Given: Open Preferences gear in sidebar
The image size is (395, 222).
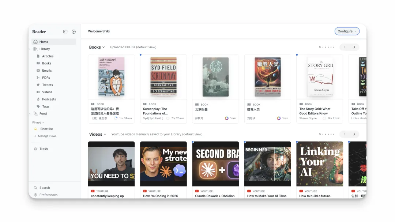Looking at the screenshot, I should pyautogui.click(x=35, y=195).
